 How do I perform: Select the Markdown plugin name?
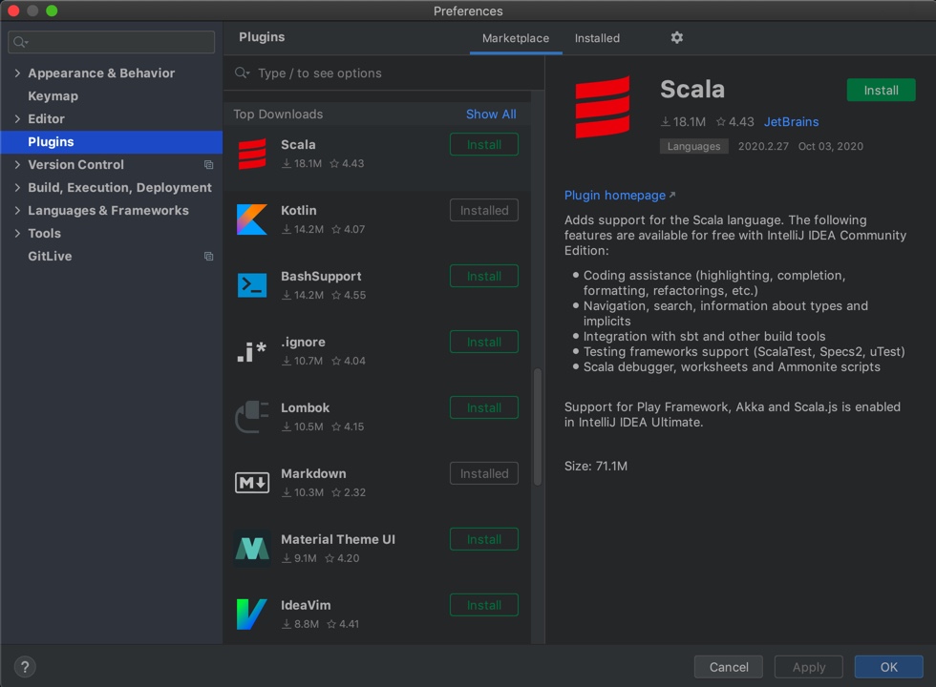tap(313, 473)
